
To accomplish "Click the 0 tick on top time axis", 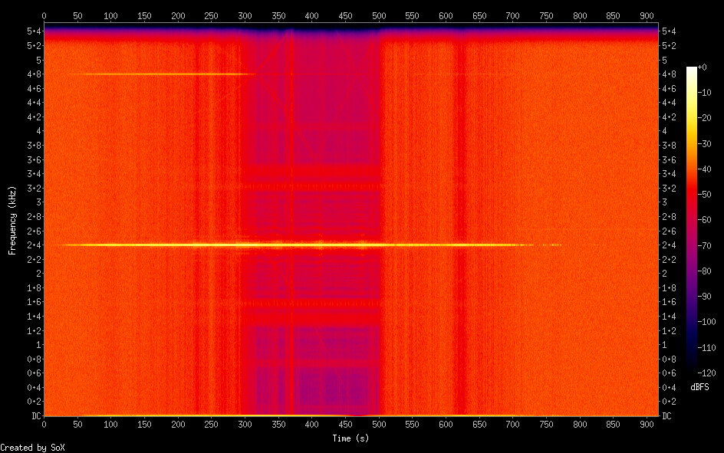I will 44,15.
